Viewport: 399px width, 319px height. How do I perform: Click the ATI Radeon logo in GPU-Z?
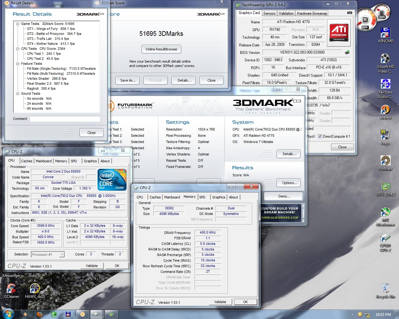pyautogui.click(x=339, y=33)
